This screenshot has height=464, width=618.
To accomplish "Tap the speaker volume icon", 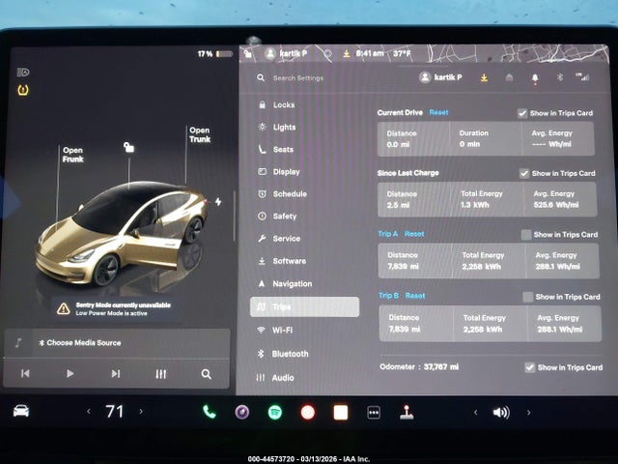I will [501, 413].
